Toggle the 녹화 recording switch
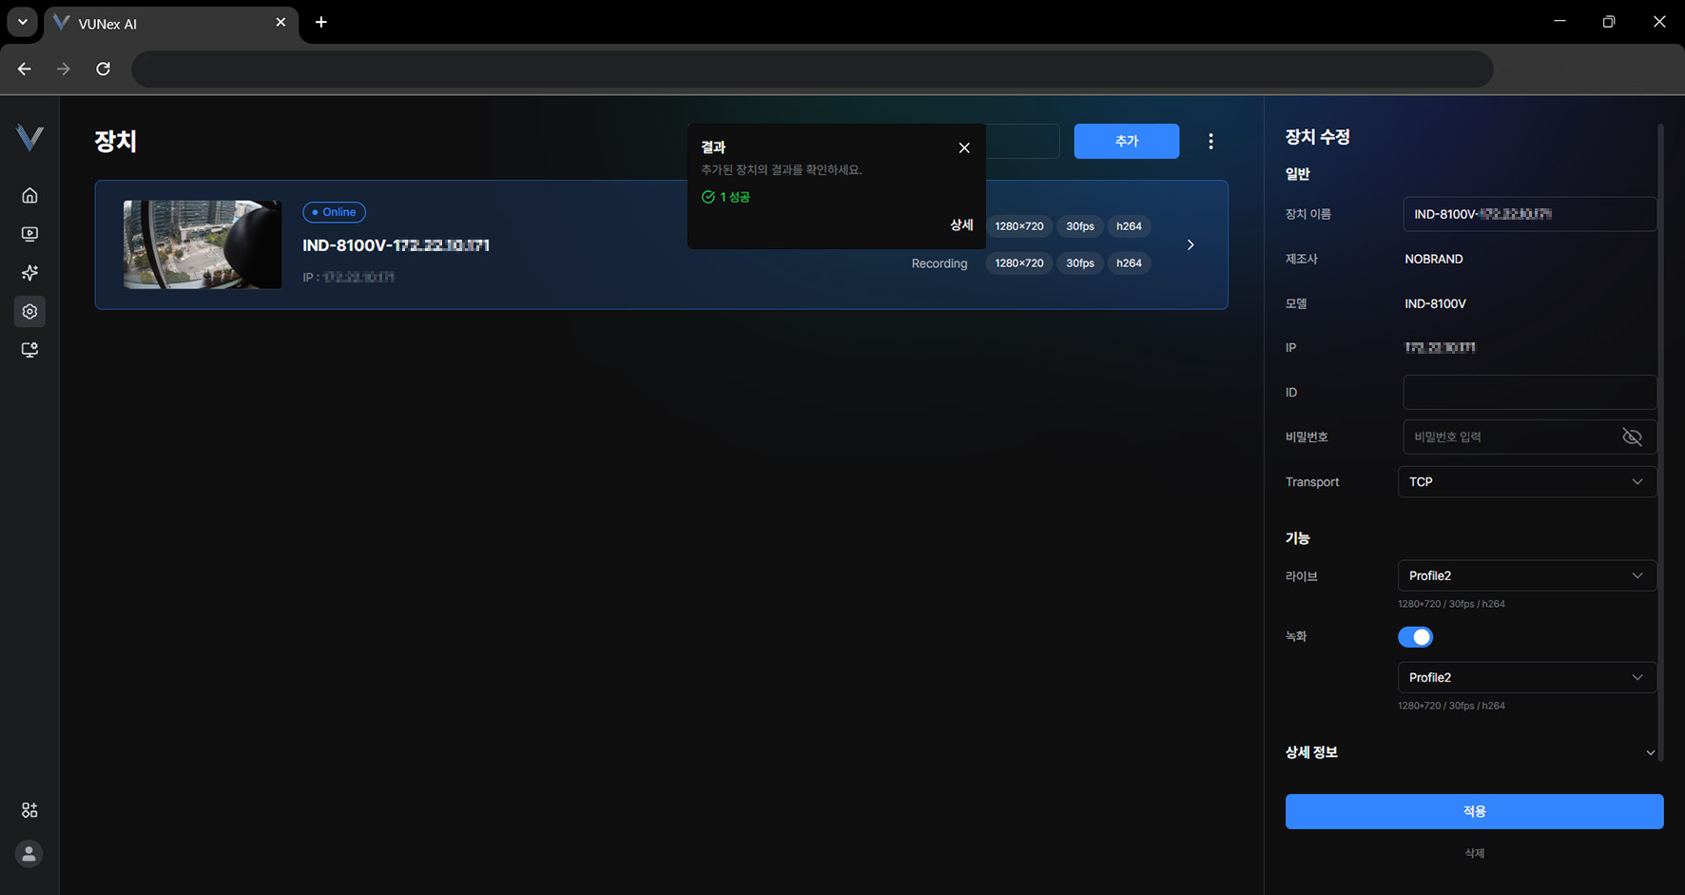 (1415, 637)
